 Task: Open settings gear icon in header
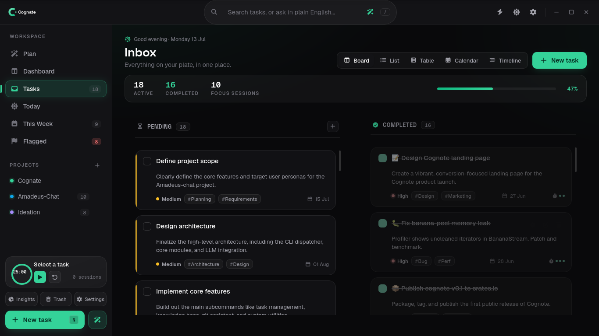533,12
